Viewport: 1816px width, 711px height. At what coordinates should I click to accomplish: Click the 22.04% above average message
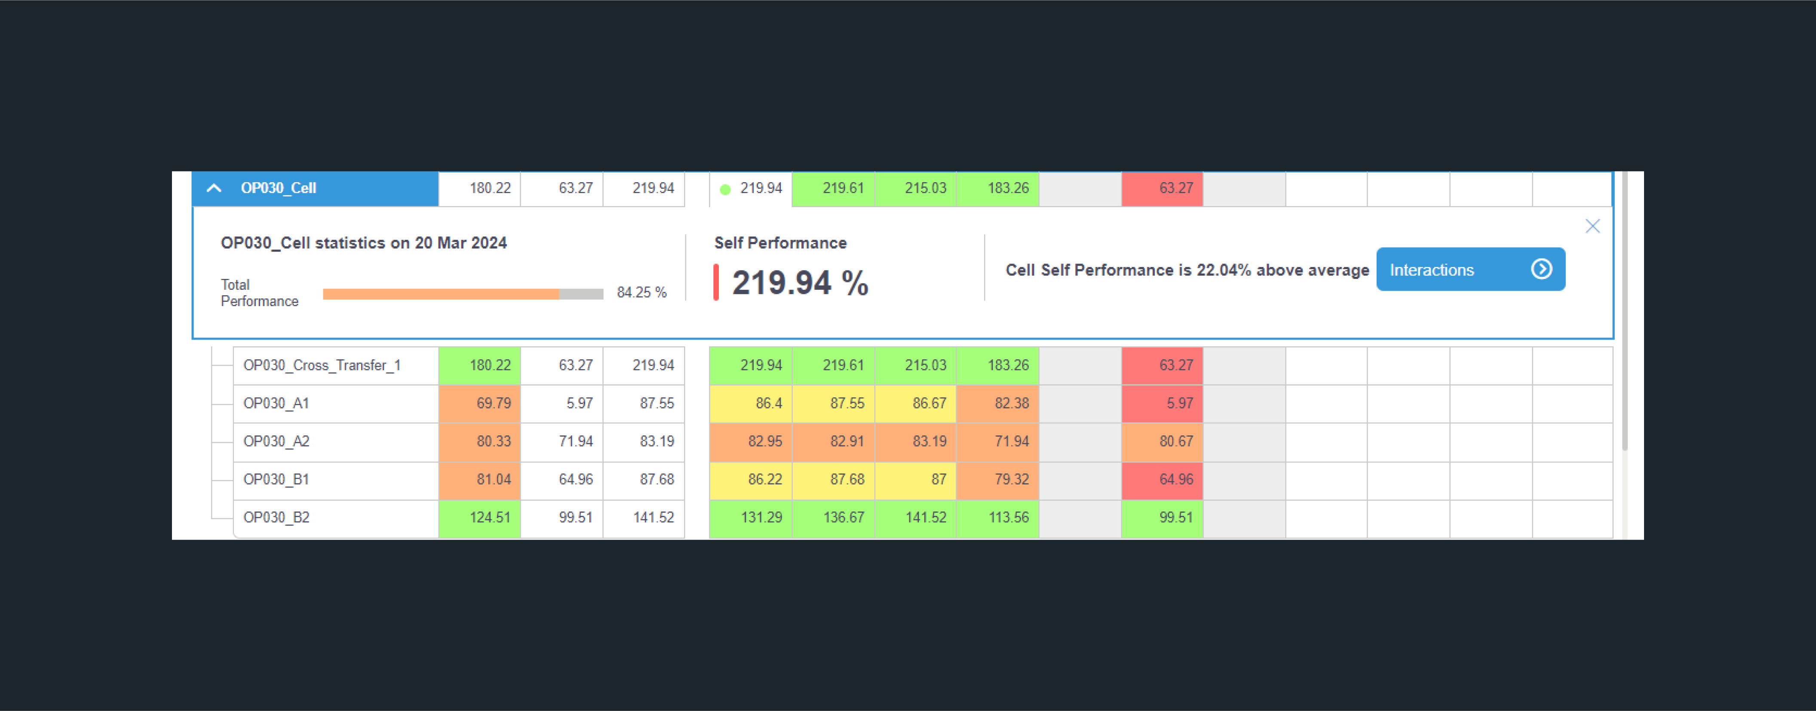pos(1187,270)
